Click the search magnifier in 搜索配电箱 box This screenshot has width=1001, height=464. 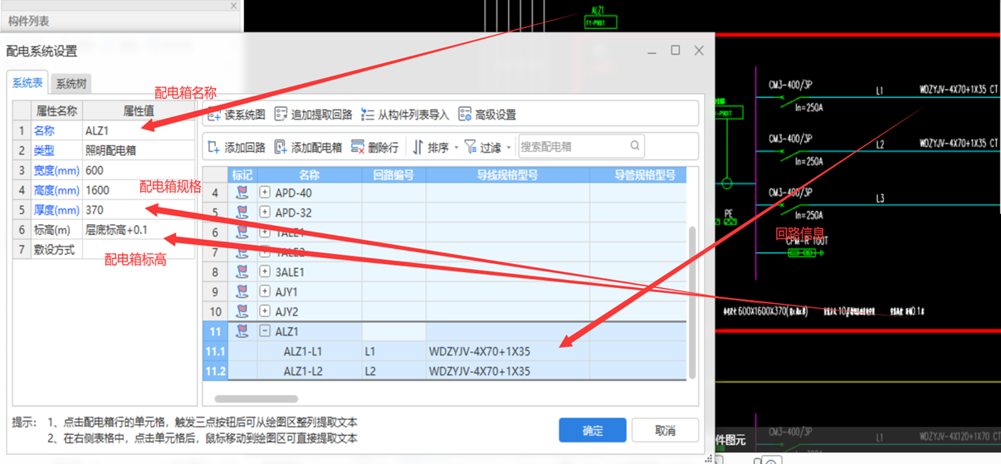(635, 146)
